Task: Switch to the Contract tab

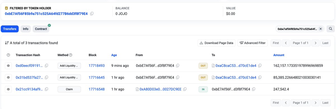Action: point(41,29)
